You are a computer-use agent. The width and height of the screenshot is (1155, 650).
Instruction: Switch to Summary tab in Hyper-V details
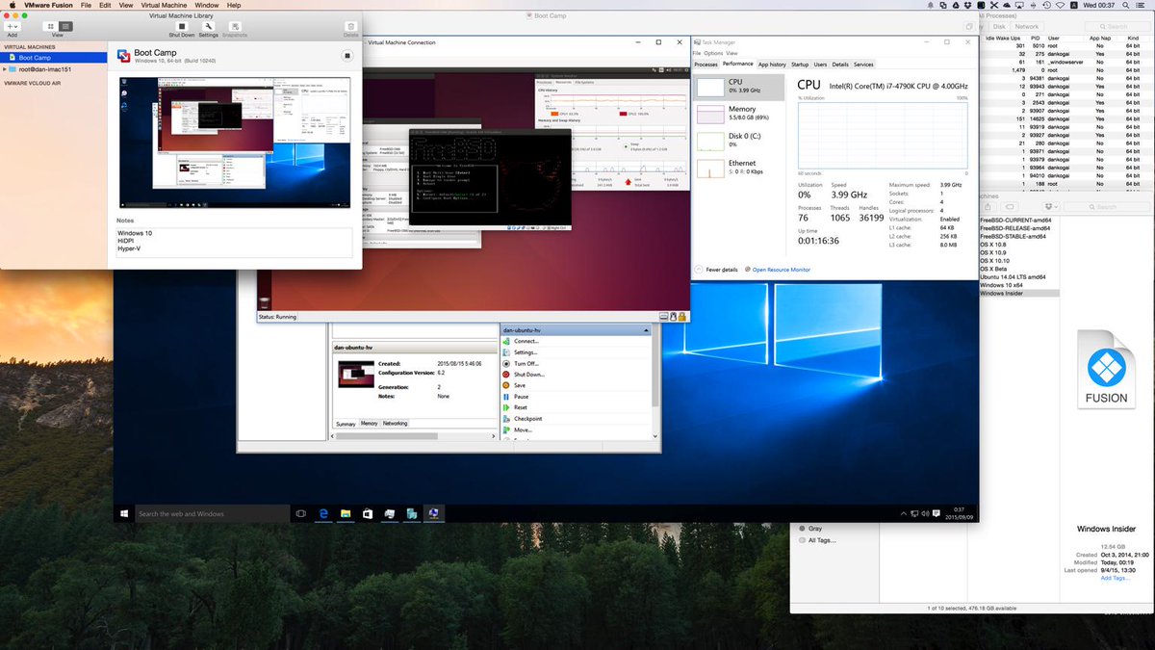click(x=345, y=424)
